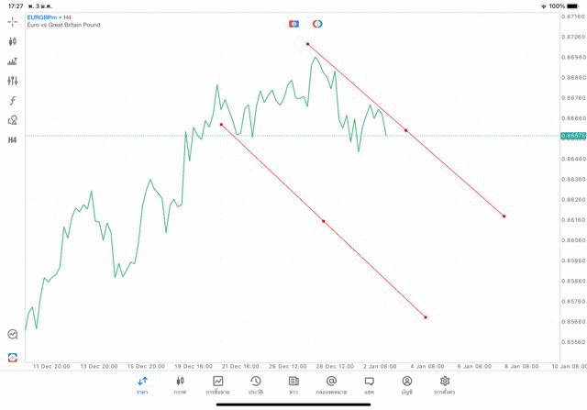This screenshot has width=587, height=410.
Task: Select the top anchor point of the red channel
Action: tap(308, 44)
